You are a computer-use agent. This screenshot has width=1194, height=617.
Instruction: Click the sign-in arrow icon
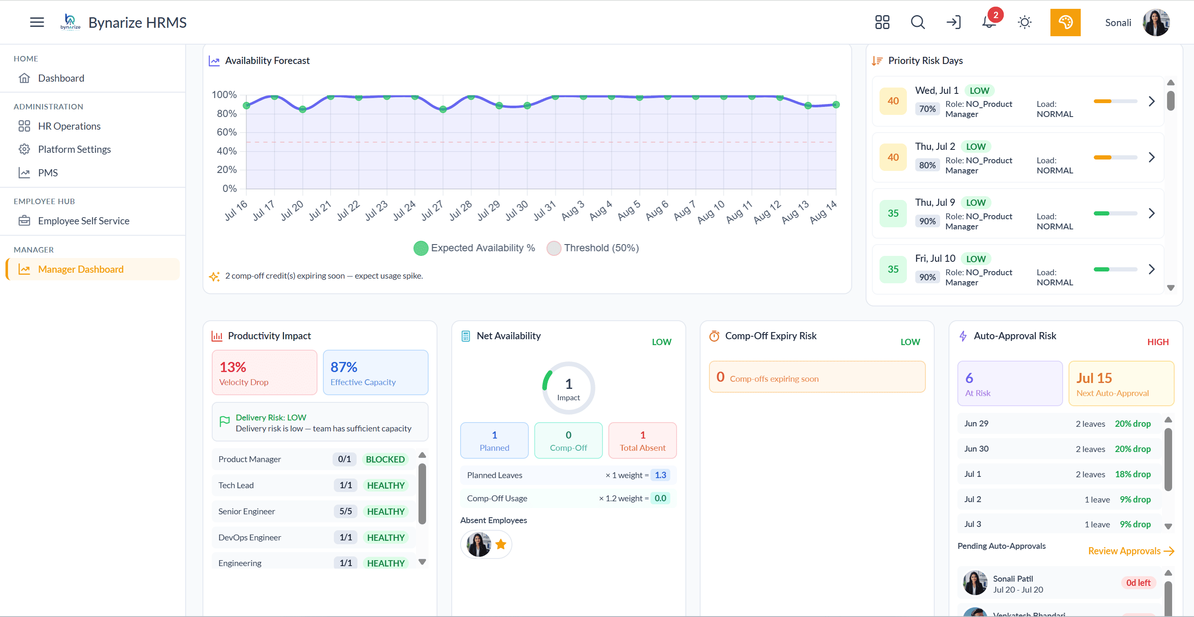[954, 22]
